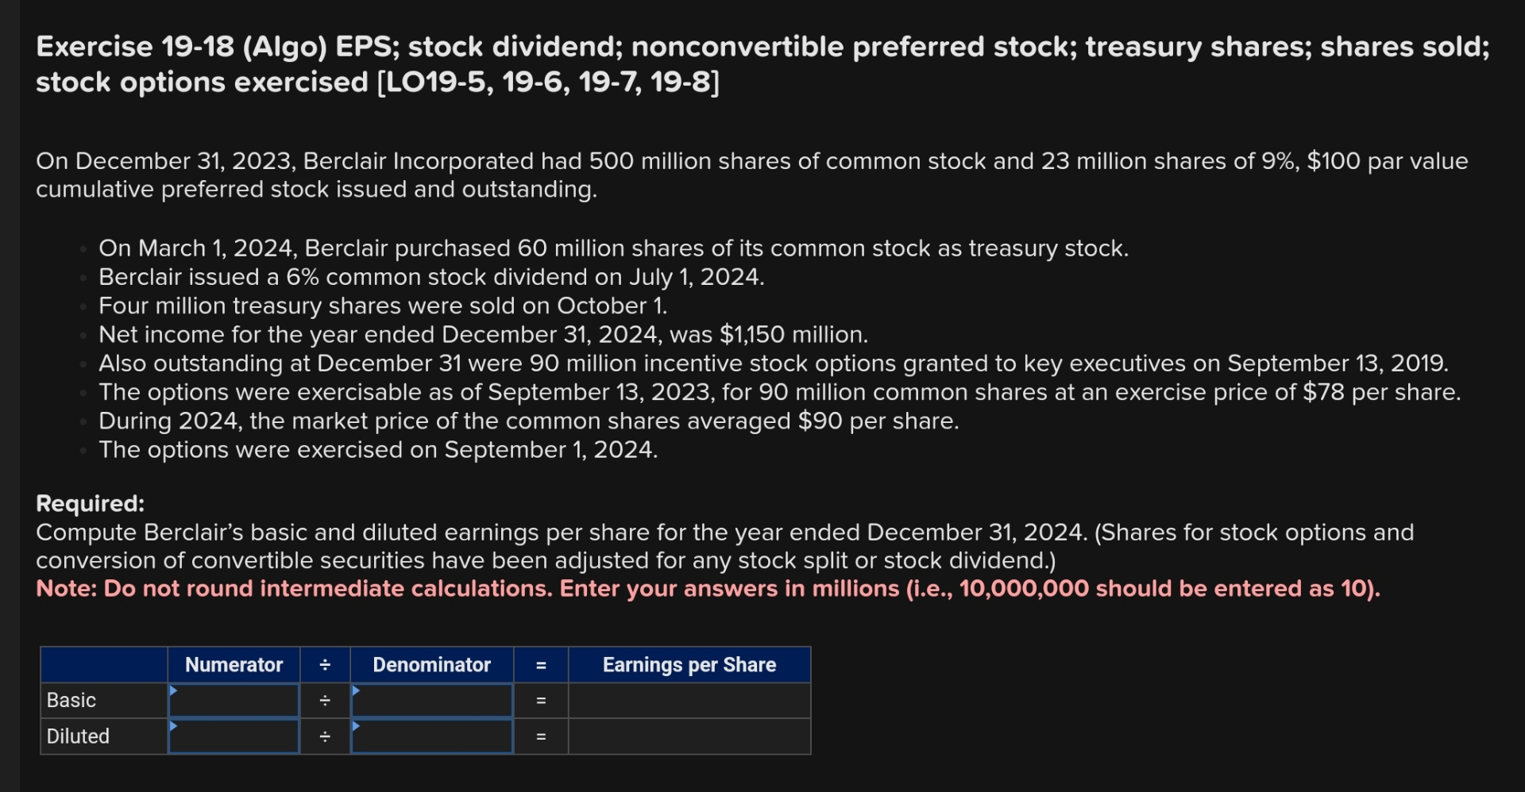This screenshot has width=1525, height=792.
Task: Click the Basic Denominator input field
Action: [432, 700]
